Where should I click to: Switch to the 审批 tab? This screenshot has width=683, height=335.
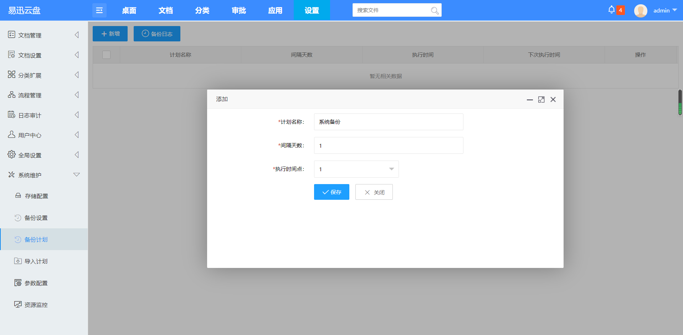(239, 10)
